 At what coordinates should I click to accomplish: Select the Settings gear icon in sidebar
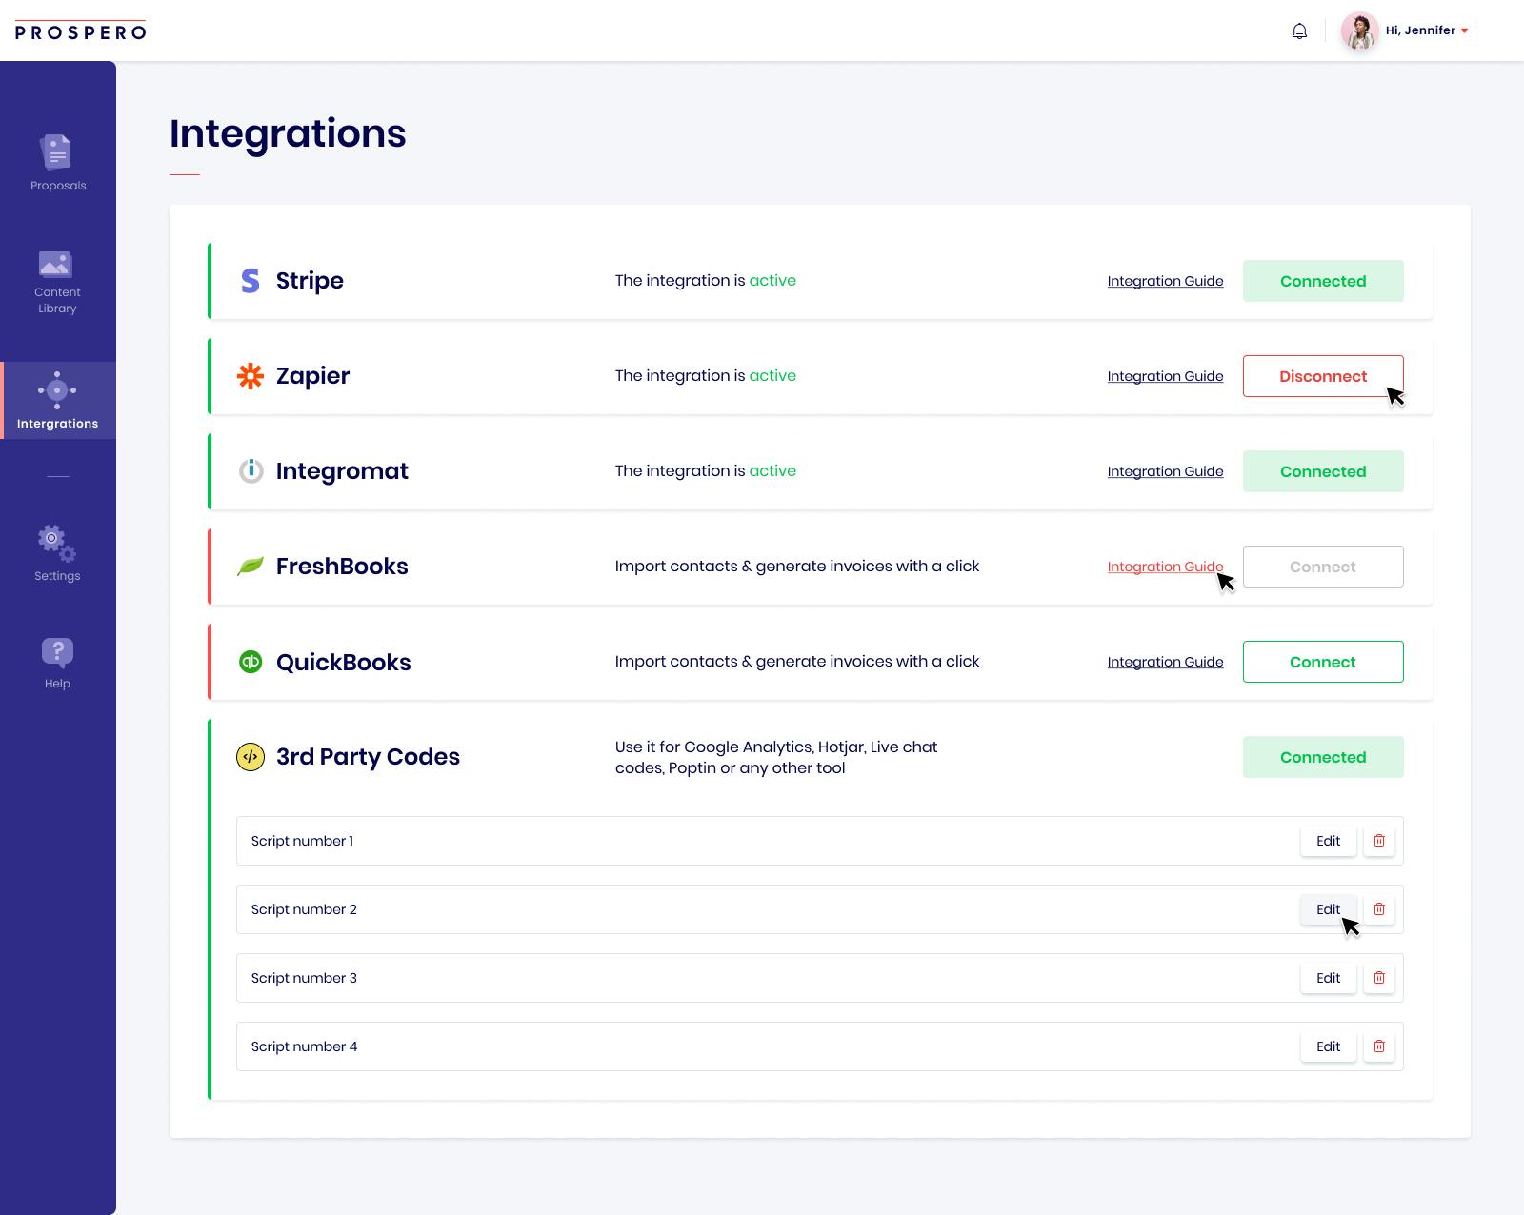click(x=56, y=543)
